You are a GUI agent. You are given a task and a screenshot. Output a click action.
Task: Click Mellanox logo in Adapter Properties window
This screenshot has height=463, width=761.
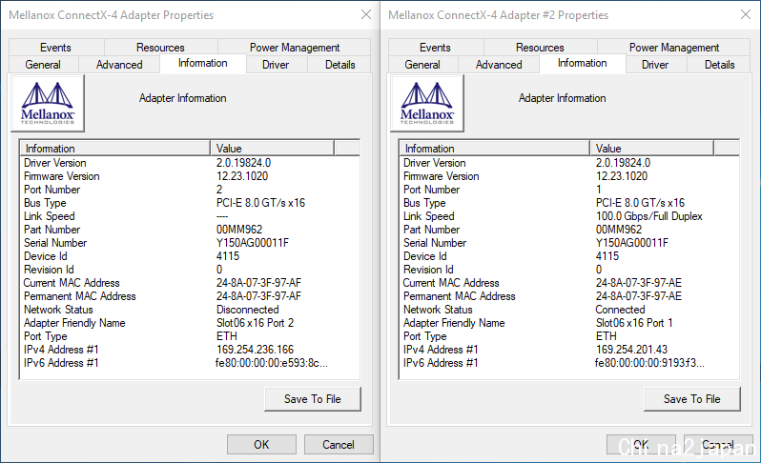pos(48,103)
